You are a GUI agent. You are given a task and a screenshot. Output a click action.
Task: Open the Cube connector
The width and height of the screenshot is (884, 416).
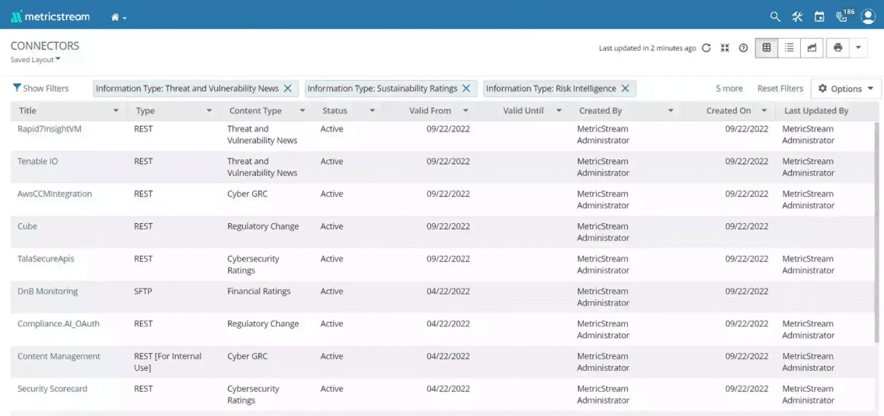click(x=27, y=226)
